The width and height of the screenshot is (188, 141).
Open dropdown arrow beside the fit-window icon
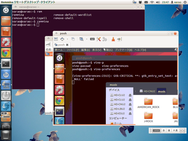pyautogui.click(x=67, y=39)
